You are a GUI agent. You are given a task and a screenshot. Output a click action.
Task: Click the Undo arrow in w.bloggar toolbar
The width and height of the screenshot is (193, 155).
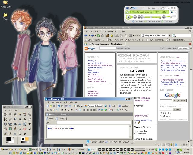coord(59,106)
